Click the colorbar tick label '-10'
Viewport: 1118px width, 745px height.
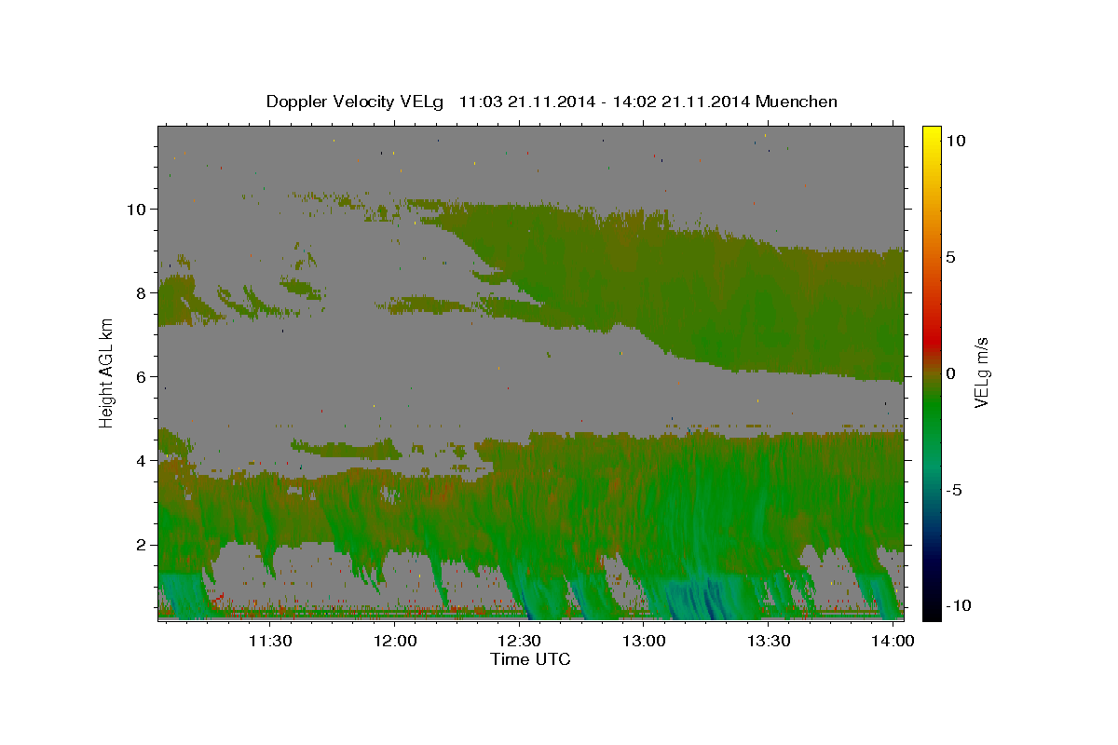[x=960, y=605]
